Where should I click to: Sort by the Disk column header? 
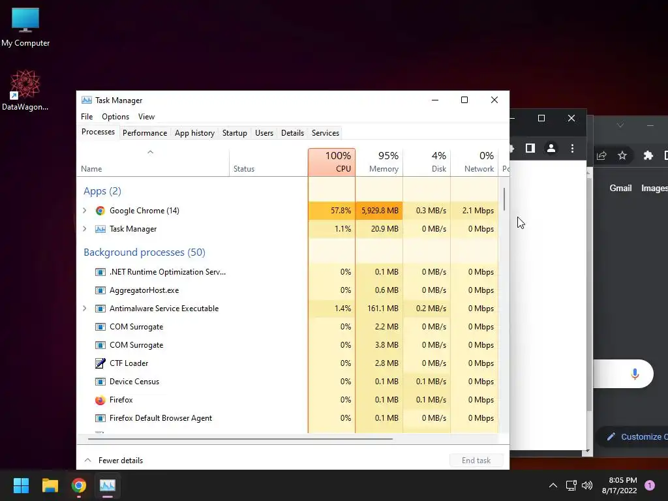point(427,162)
